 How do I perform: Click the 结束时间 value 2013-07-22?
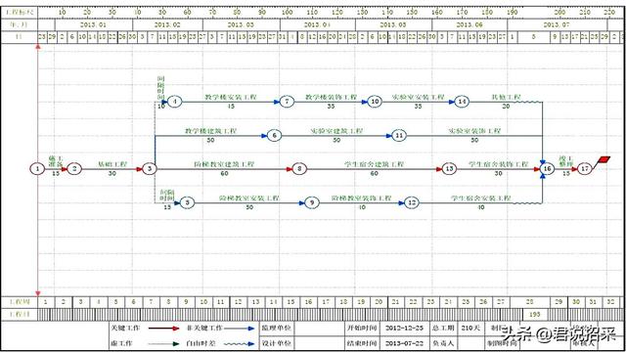coord(404,343)
